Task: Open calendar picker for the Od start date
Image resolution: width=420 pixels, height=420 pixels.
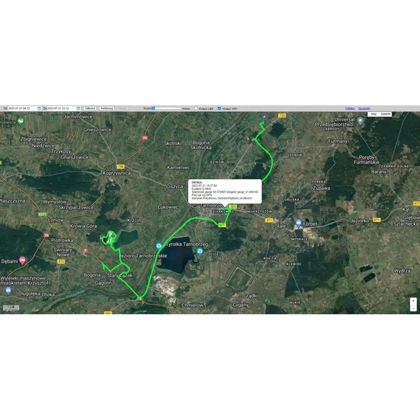Action: coord(39,108)
